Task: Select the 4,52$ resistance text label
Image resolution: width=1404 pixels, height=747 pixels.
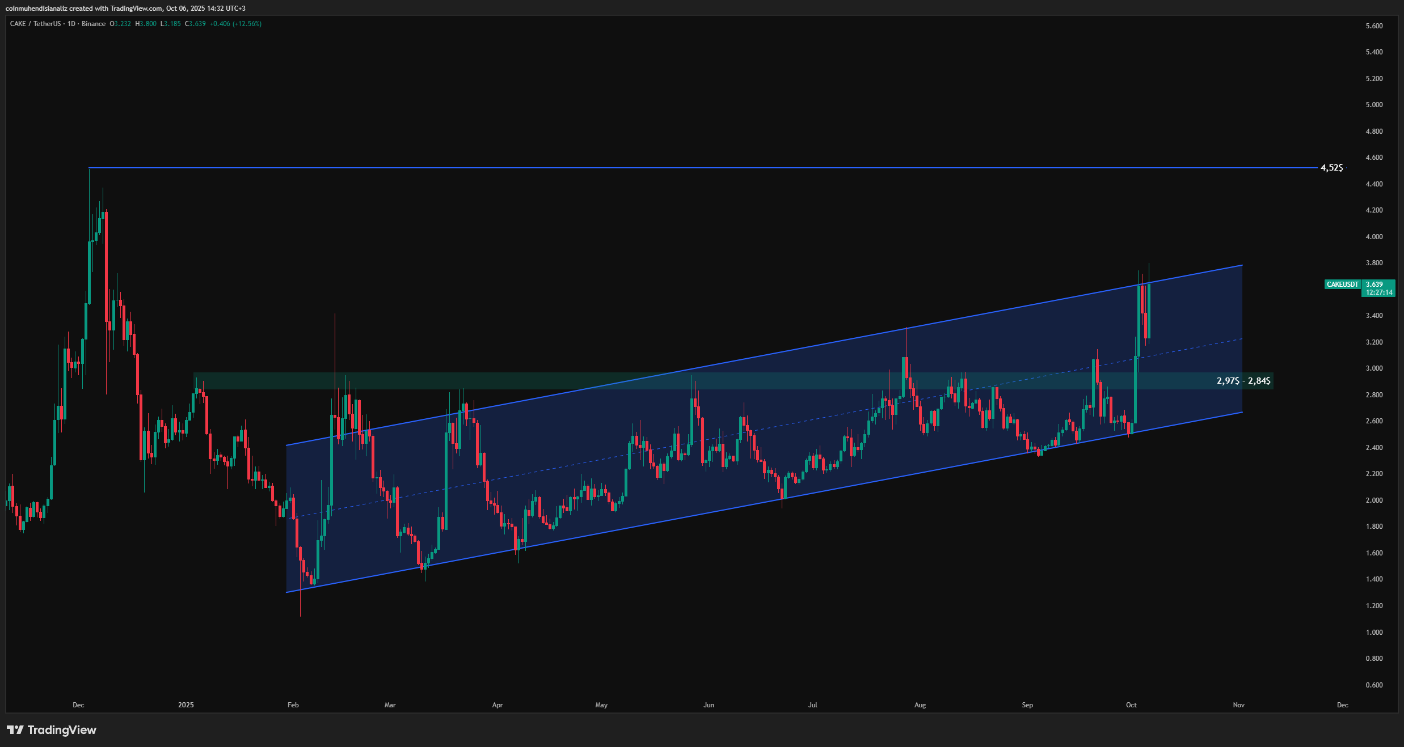Action: 1331,168
